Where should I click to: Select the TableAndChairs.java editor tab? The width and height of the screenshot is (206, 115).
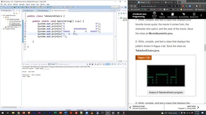click(60, 11)
